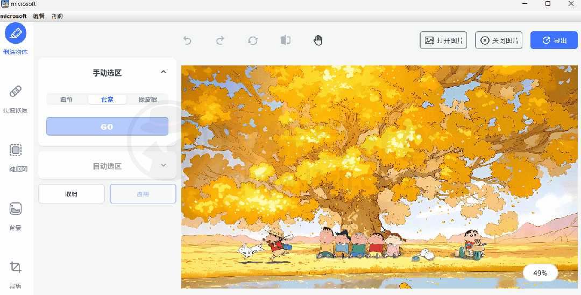The image size is (581, 295).
Task: Select the 键抠图 cutout tool
Action: [x=16, y=150]
